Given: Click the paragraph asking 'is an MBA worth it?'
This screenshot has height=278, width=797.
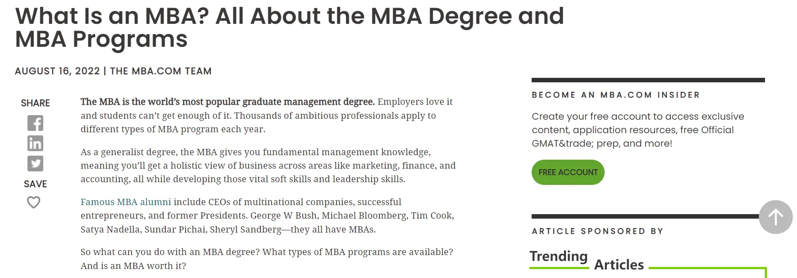Looking at the screenshot, I should tap(267, 259).
